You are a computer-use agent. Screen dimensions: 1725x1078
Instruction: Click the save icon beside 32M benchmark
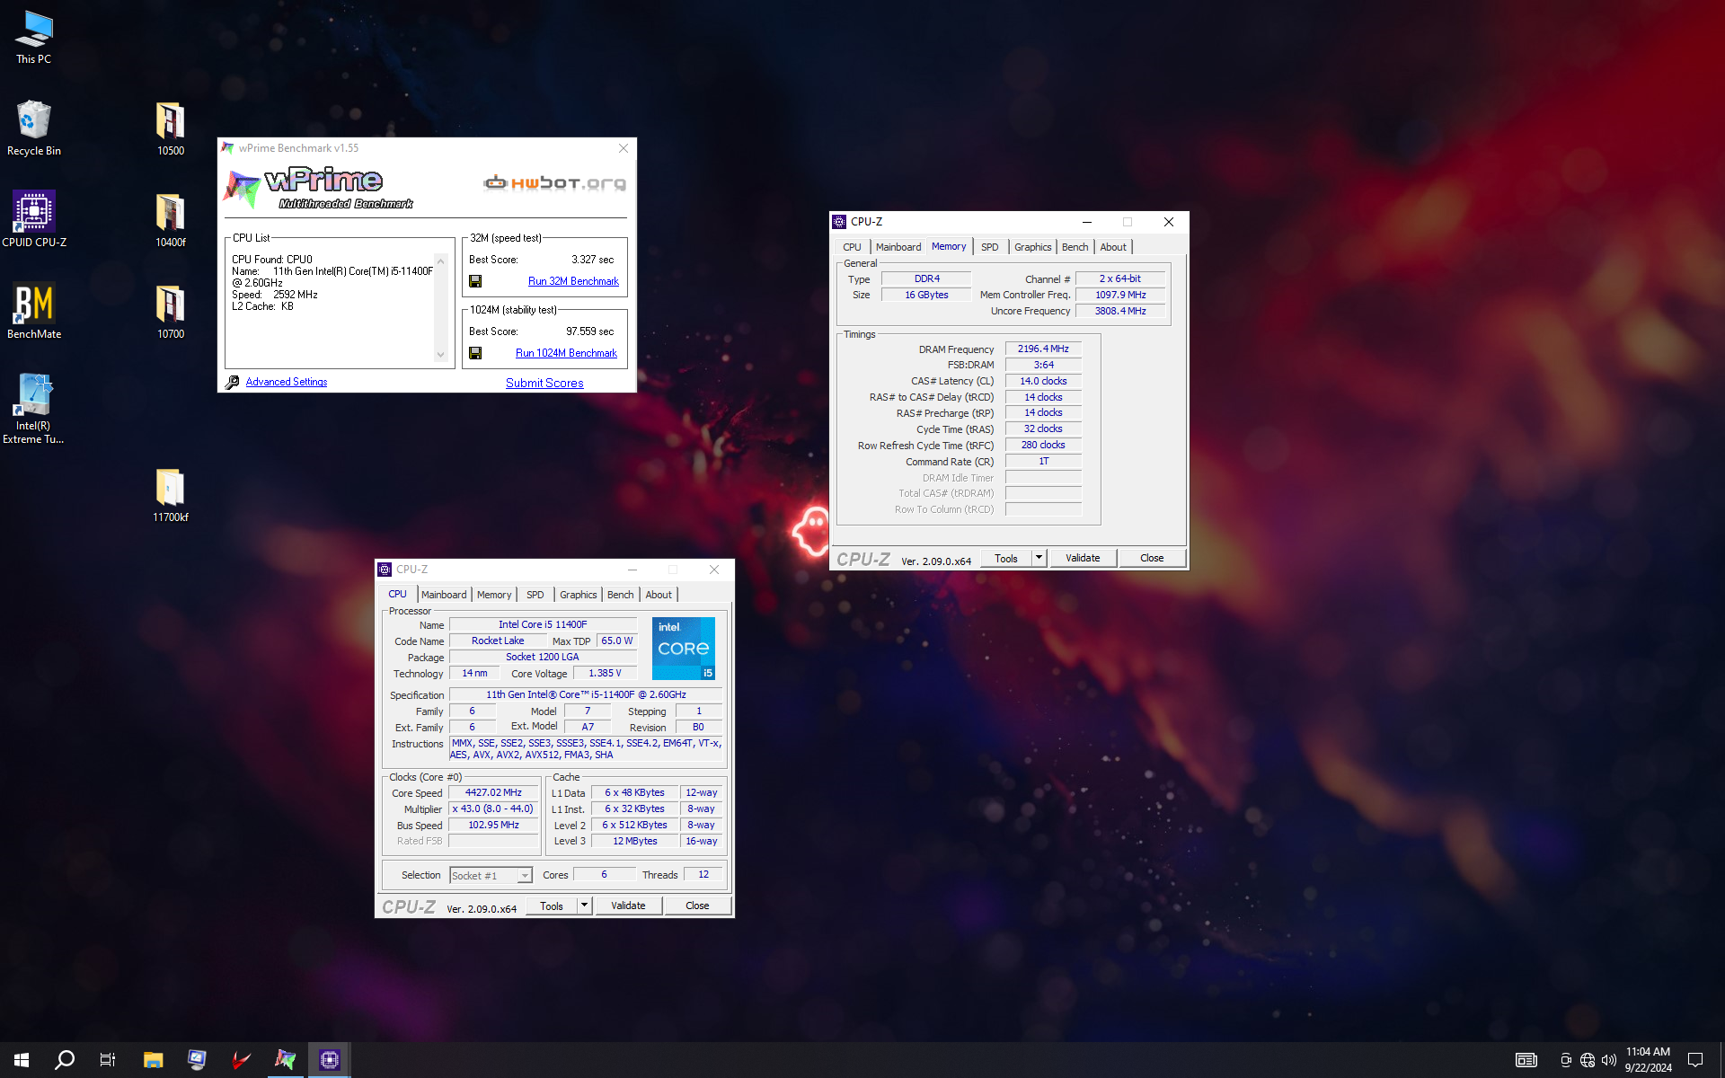click(x=475, y=281)
